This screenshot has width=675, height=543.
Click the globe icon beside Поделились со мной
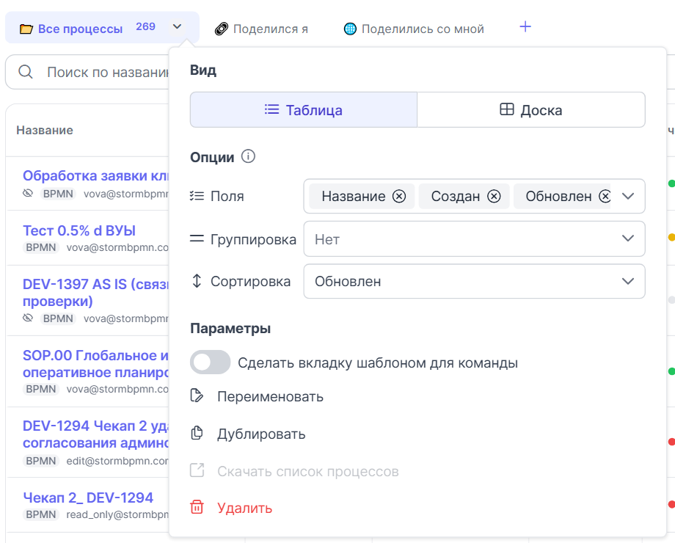tap(350, 29)
